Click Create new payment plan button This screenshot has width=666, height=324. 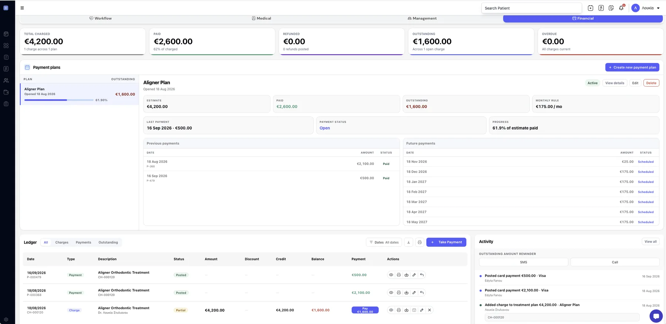[632, 67]
